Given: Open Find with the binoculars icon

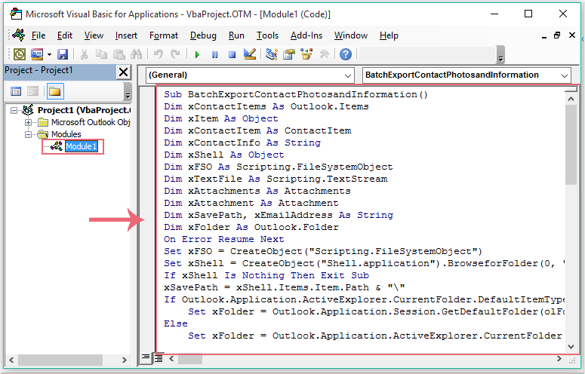Looking at the screenshot, I should (136, 54).
